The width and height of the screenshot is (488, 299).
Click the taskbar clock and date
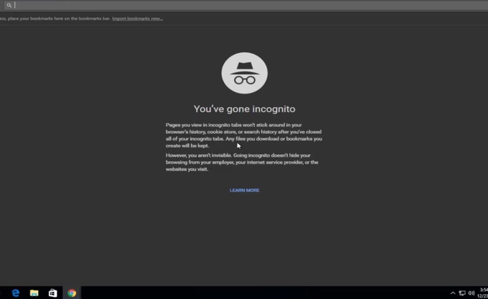[483, 293]
